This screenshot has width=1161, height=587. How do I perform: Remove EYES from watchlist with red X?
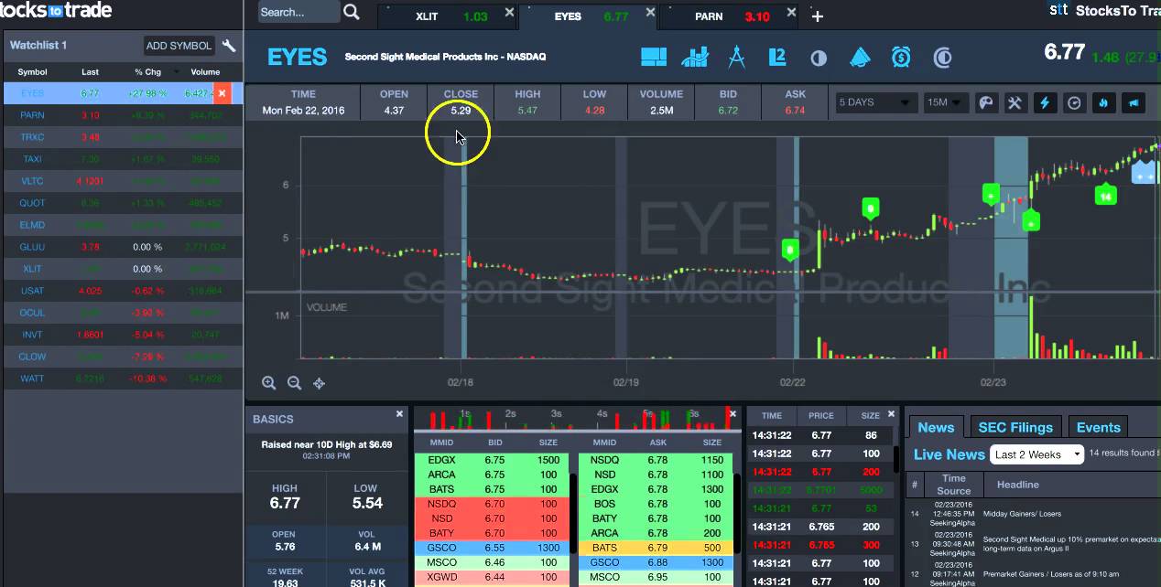pyautogui.click(x=222, y=93)
